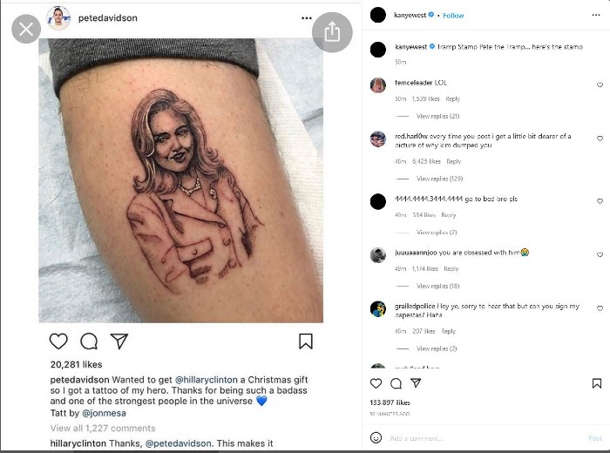610x453 pixels.
Task: Click the heart icon under the tattoo photo
Action: pos(58,341)
